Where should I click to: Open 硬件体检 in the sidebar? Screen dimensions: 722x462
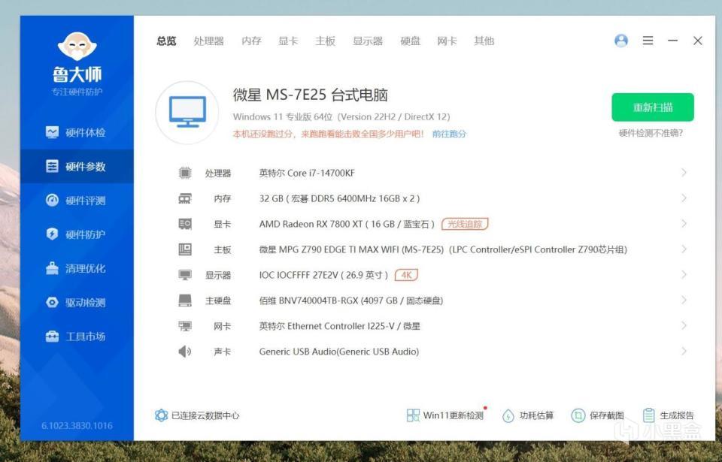click(x=77, y=132)
